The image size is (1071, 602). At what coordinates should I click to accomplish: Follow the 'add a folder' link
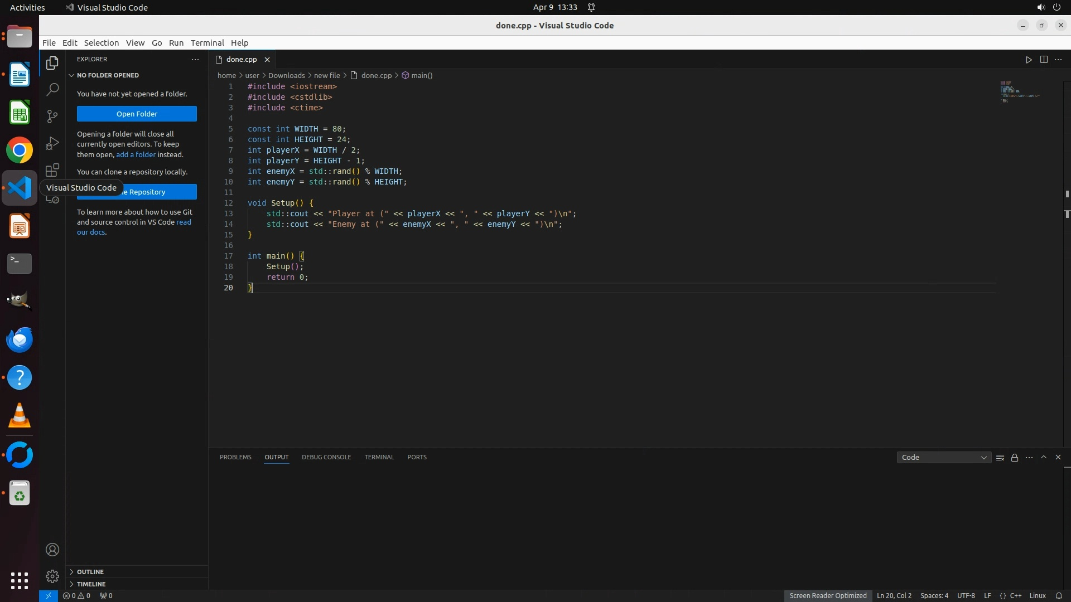(136, 154)
